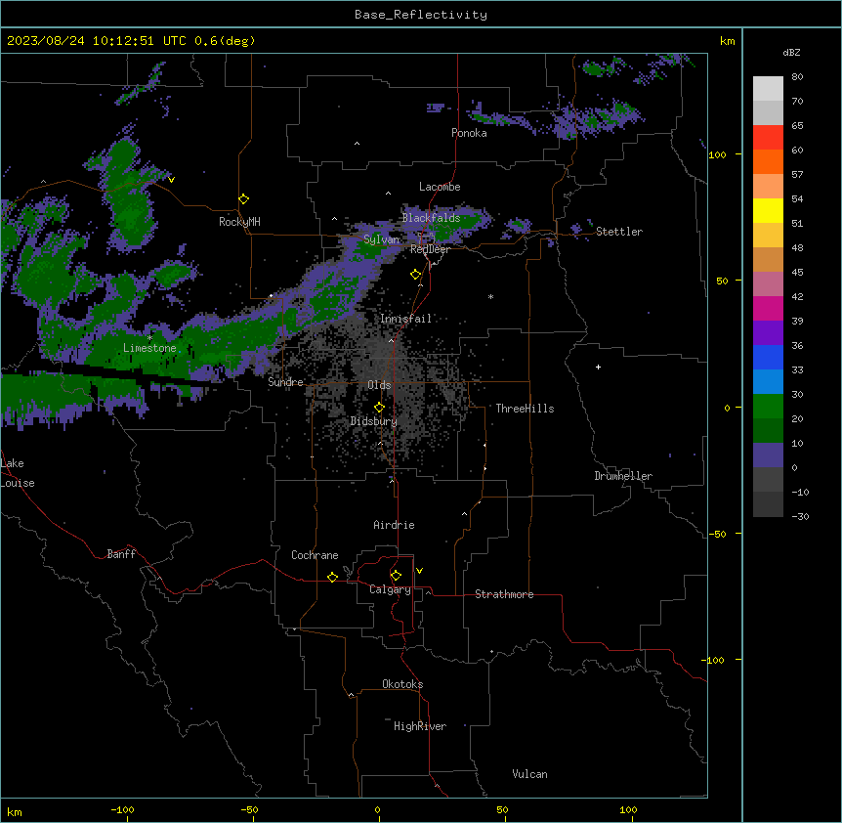The image size is (842, 823).
Task: Select the bright yellow 51–54 dBZ legend swatch
Action: click(768, 210)
